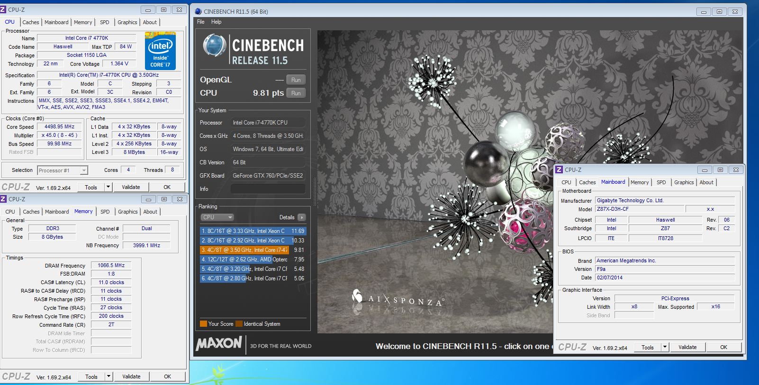Click the orange Your Score legend swatch
Screen dimensions: 759x385
click(203, 324)
